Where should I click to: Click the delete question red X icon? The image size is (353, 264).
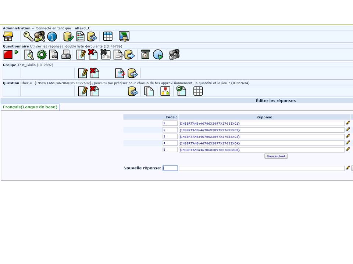pyautogui.click(x=95, y=91)
